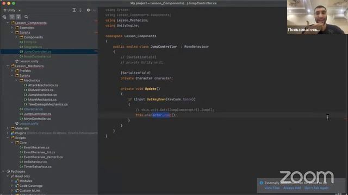
Task: Open MoveController.cs under Lesson_Mechanics Scripts
Action: pyautogui.click(x=38, y=119)
